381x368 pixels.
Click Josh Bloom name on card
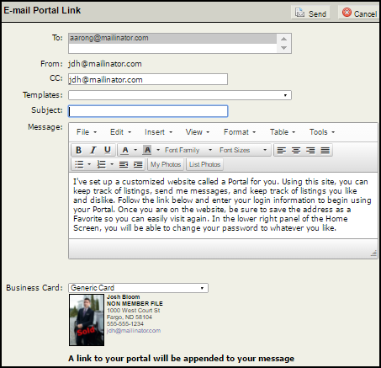[x=123, y=297]
